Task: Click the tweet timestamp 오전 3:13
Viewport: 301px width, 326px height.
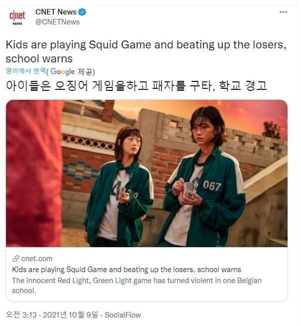Action: point(21,315)
